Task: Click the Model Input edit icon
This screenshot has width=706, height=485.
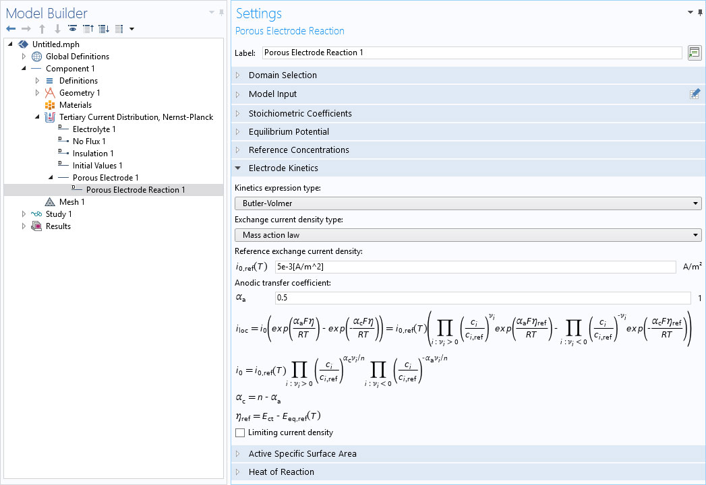Action: 695,94
